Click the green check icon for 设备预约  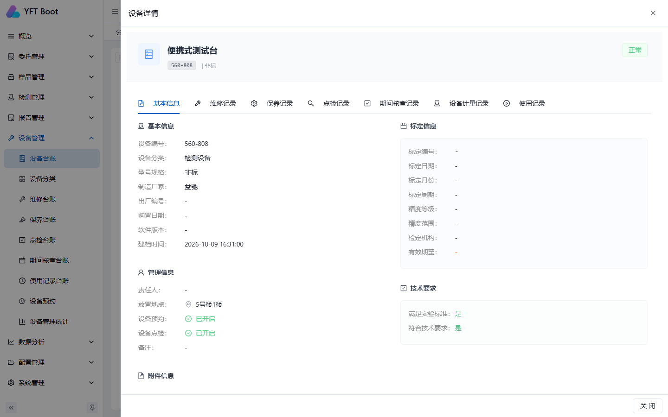(x=188, y=319)
